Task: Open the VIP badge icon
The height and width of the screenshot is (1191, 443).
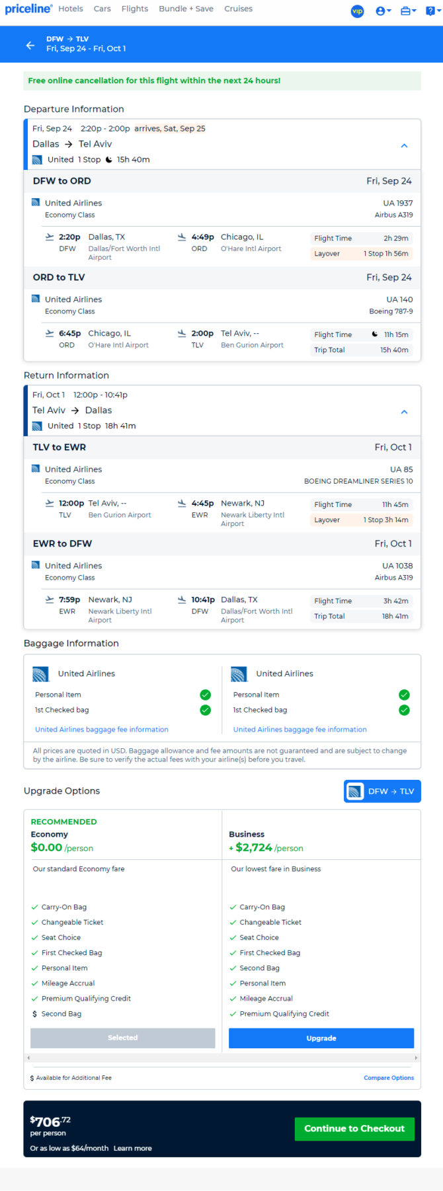Action: click(x=357, y=11)
